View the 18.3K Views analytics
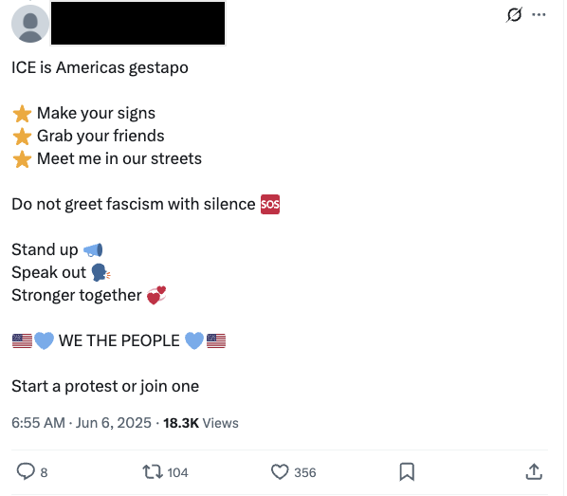567x496 pixels. pyautogui.click(x=201, y=423)
